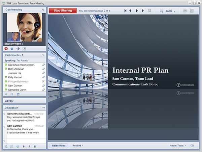Click the small self-view video thumbnail

pos(14,37)
